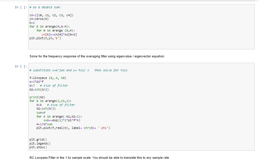Click the 'M=5' code line
The image size is (259, 163).
tap(32, 23)
